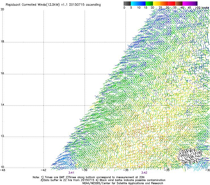This screenshot has width=210, height=185.
Task: Click the '5' label under the color bar
Action: click(x=131, y=8)
